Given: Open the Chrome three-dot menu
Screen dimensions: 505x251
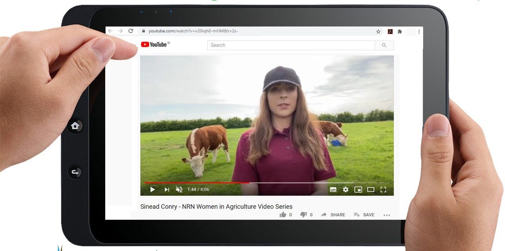Looking at the screenshot, I should (419, 32).
